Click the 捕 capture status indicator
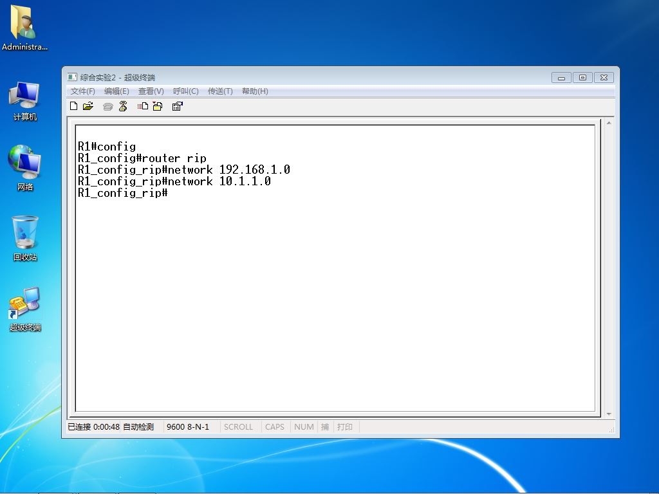 pos(325,427)
